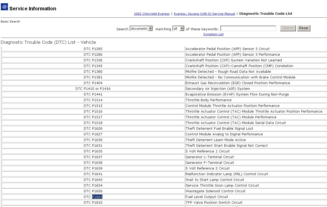Select DTC P1641 code cell

click(x=93, y=174)
